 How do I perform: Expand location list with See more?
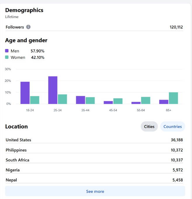click(95, 191)
